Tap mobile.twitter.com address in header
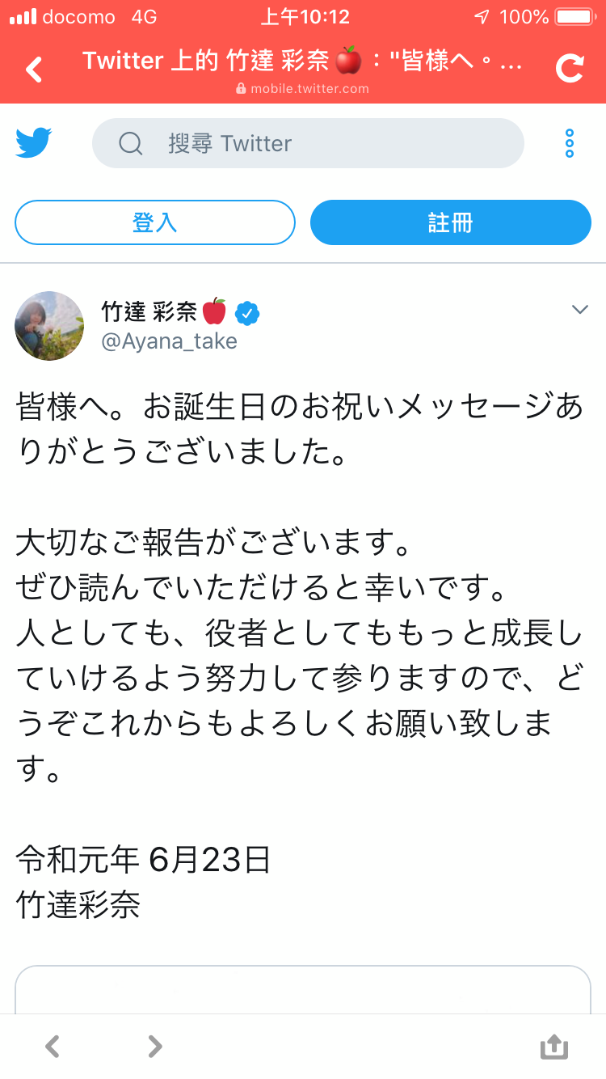The image size is (606, 1079). point(303,89)
